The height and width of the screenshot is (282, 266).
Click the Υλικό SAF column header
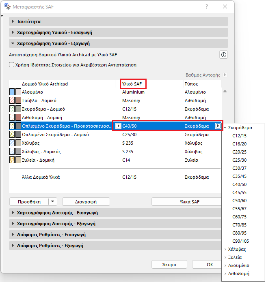[132, 84]
